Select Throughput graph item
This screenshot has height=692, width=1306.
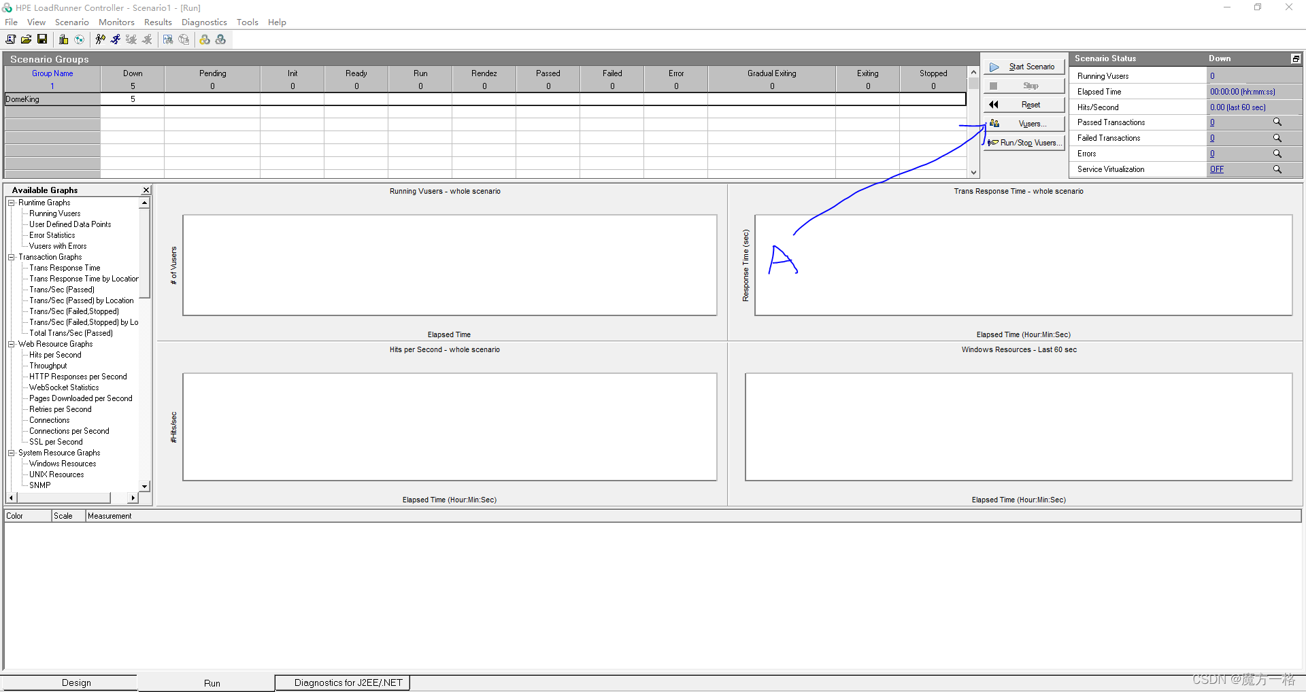[48, 366]
